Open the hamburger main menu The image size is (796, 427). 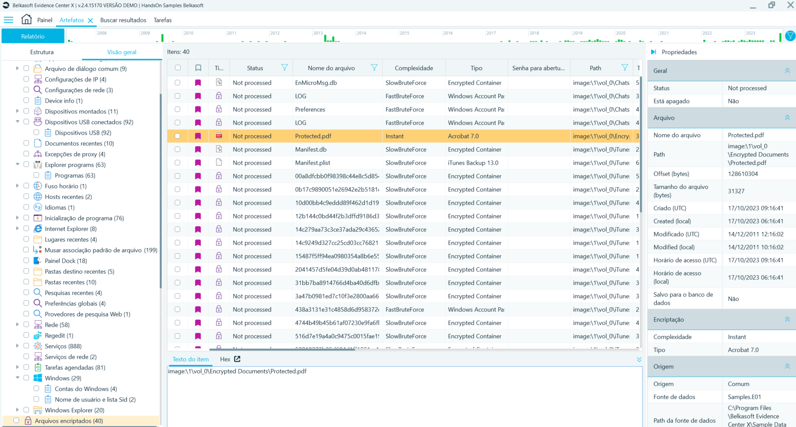pos(8,20)
